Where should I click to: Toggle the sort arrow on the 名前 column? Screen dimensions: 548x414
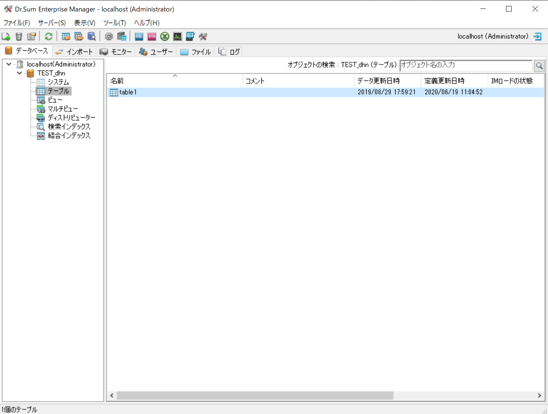[175, 76]
